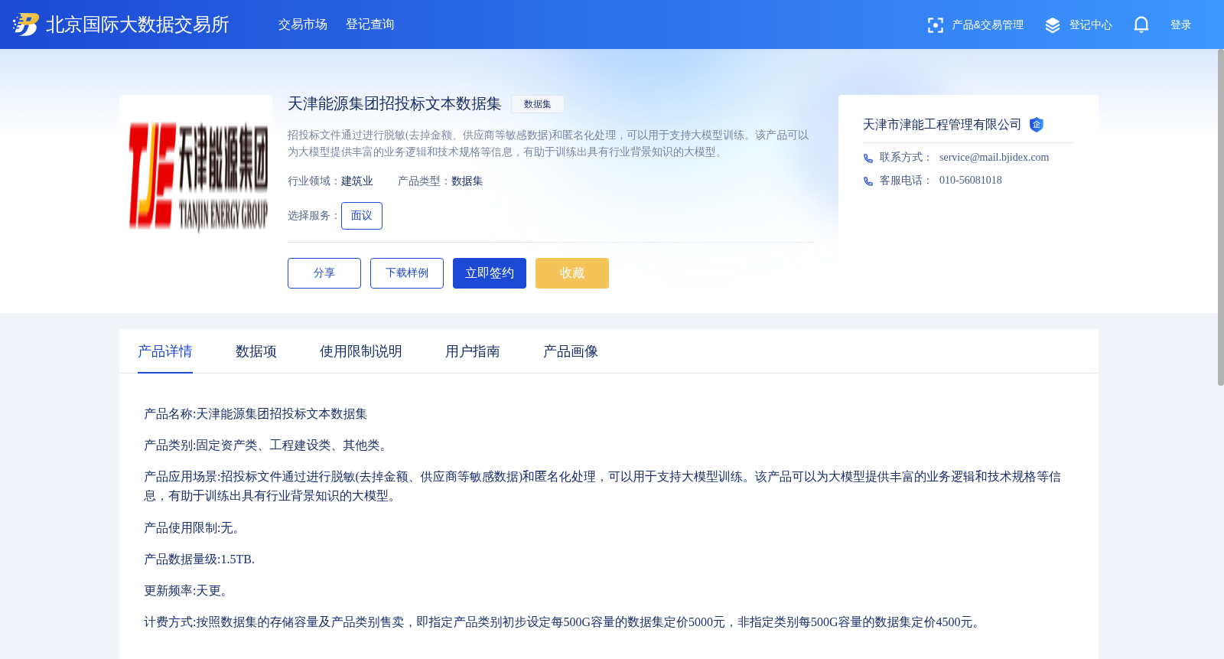Click the phone number 010-56081018
Screen dimensions: 1224x659
pyautogui.click(x=971, y=181)
